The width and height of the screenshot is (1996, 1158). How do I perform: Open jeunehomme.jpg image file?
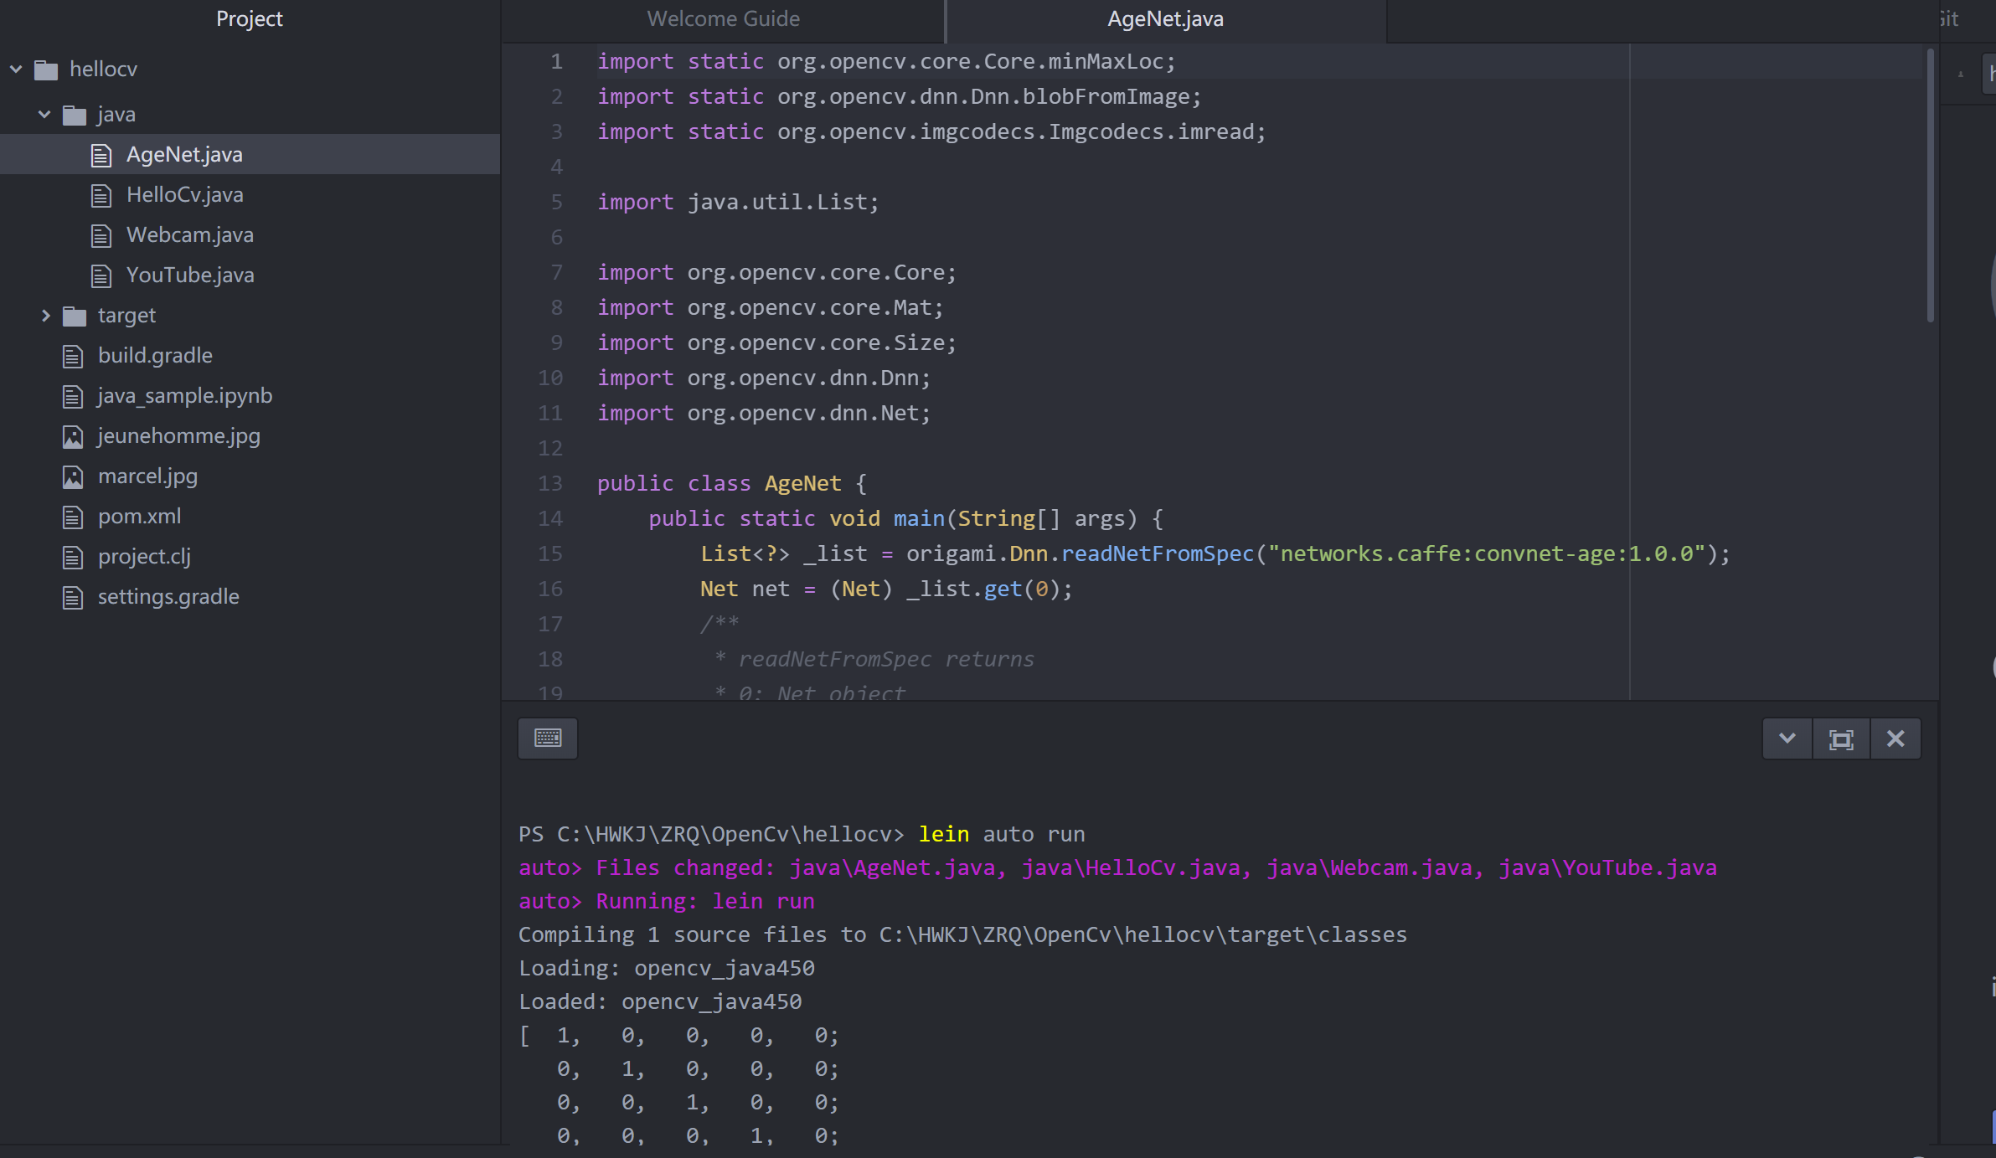(x=179, y=435)
